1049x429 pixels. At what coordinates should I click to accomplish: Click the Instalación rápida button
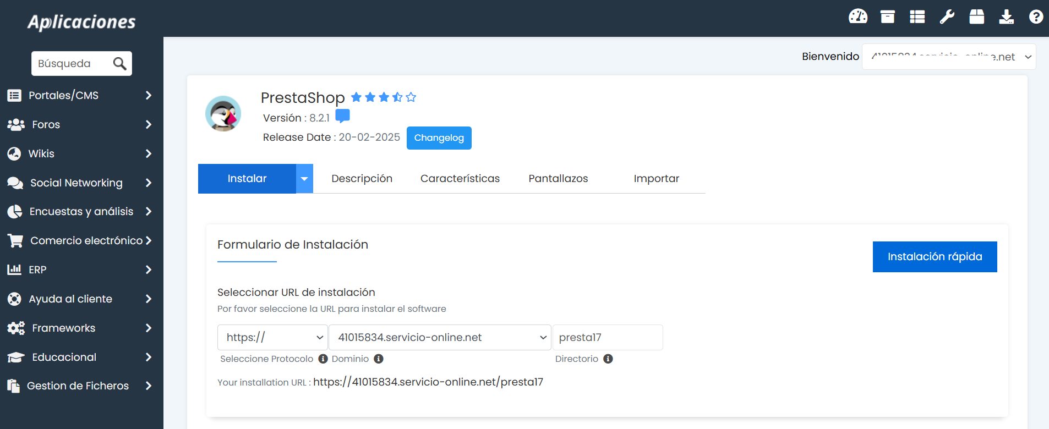935,257
